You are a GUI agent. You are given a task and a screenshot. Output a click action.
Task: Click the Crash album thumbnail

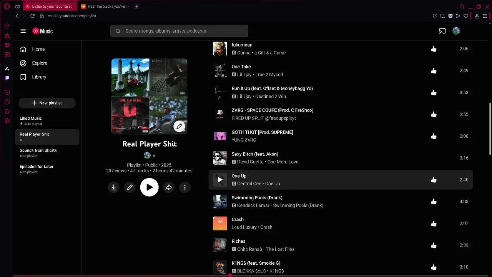click(x=220, y=224)
